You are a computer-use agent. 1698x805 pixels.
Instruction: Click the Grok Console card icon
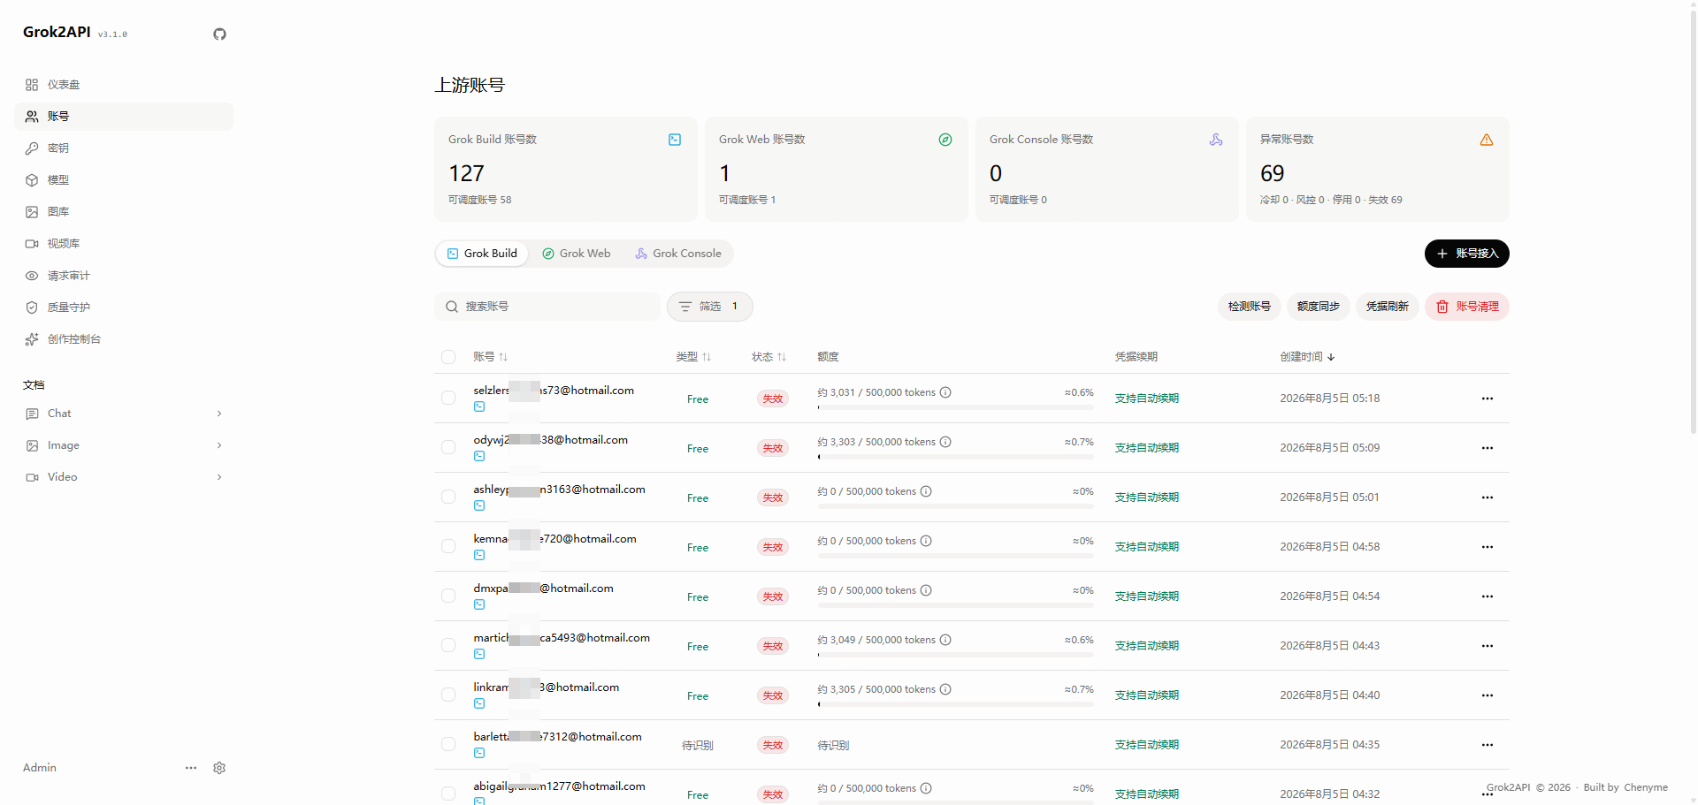pyautogui.click(x=1216, y=140)
